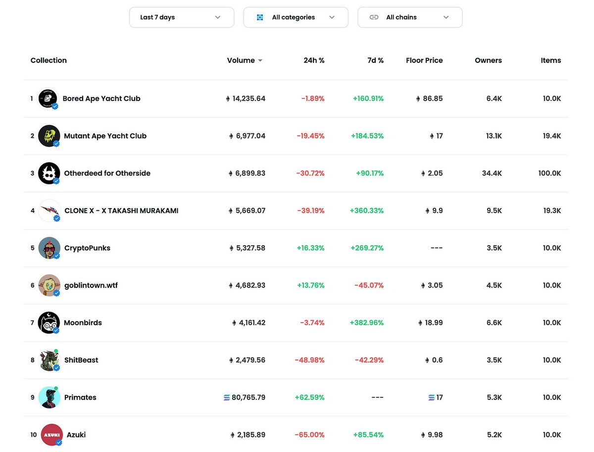Open the Moonbirds collection
594x452 pixels.
83,323
